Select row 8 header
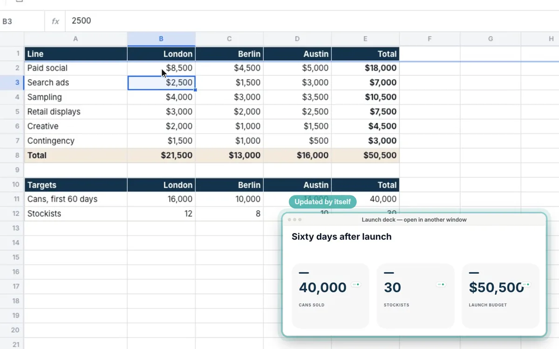This screenshot has height=349, width=559. point(12,155)
